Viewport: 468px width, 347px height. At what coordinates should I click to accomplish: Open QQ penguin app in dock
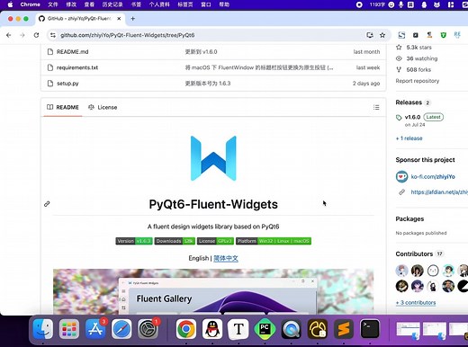[x=212, y=329]
